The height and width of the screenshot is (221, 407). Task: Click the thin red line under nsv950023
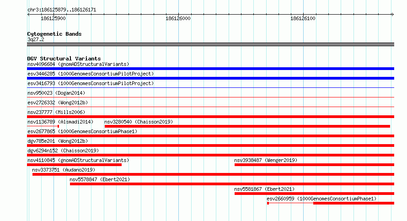[x=210, y=97]
